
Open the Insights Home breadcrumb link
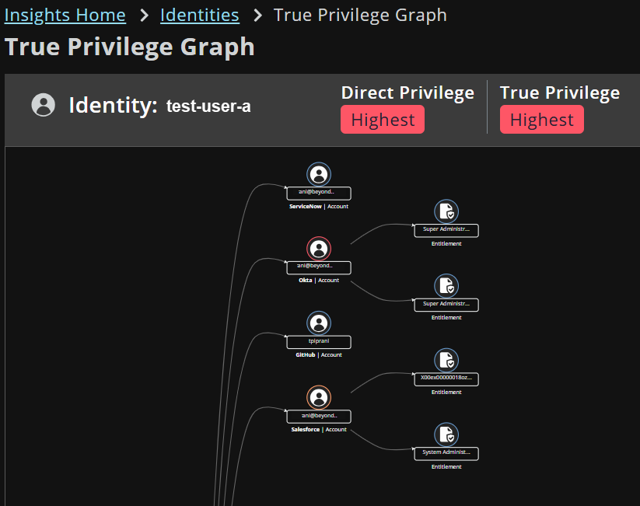(x=65, y=15)
